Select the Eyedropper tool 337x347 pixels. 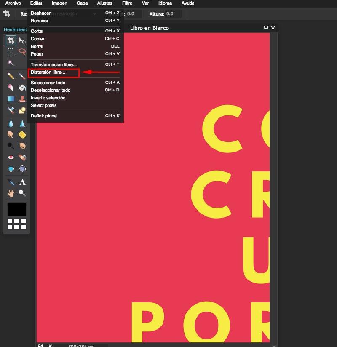click(11, 182)
